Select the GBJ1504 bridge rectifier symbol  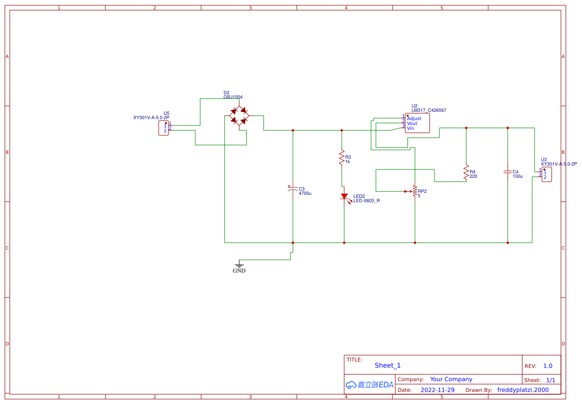pos(238,116)
